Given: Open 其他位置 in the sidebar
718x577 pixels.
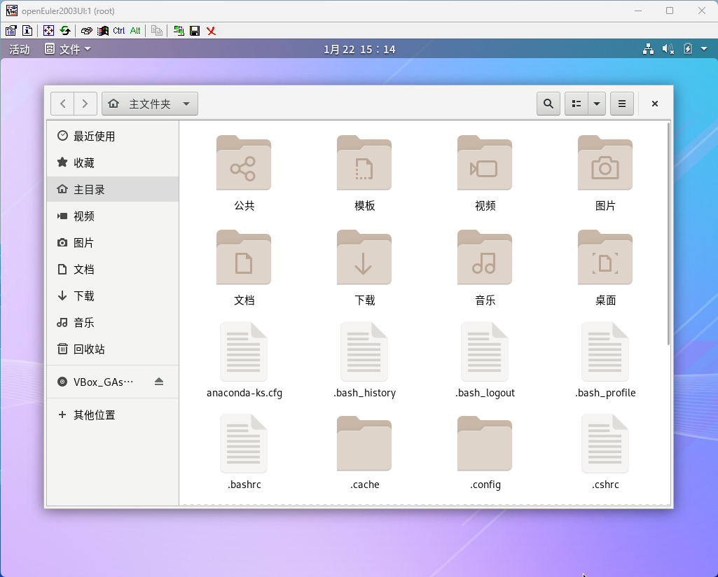Looking at the screenshot, I should [113, 415].
